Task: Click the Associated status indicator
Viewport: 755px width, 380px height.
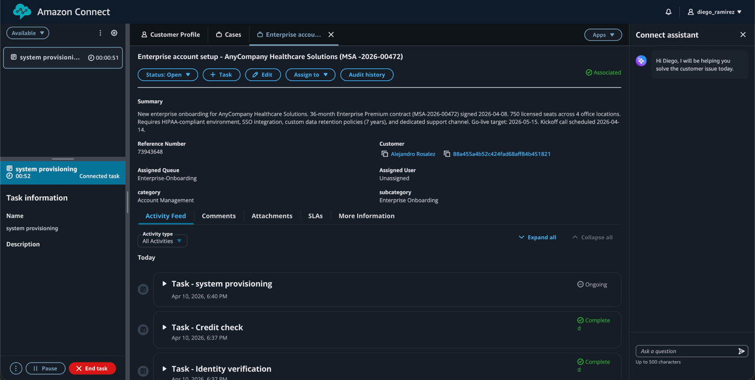Action: tap(603, 73)
